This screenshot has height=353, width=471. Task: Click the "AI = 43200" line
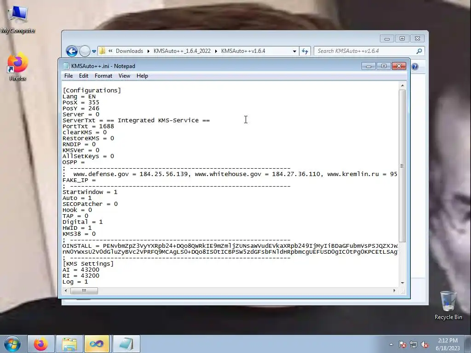point(81,270)
